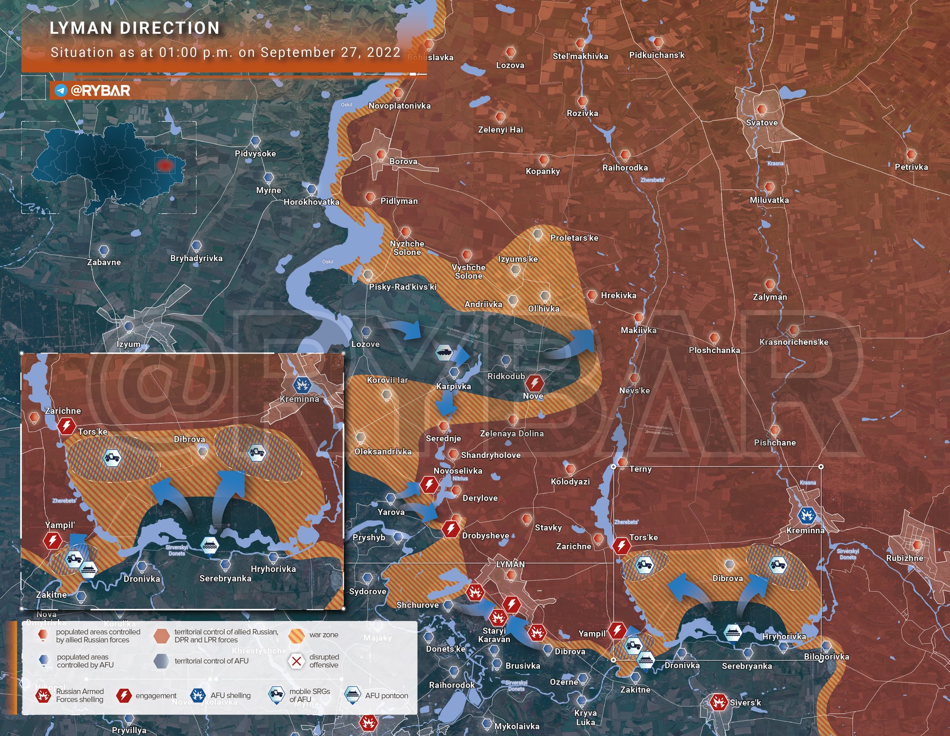Click the Krasnorichens'ke label
Image resolution: width=950 pixels, height=736 pixels.
pyautogui.click(x=794, y=342)
